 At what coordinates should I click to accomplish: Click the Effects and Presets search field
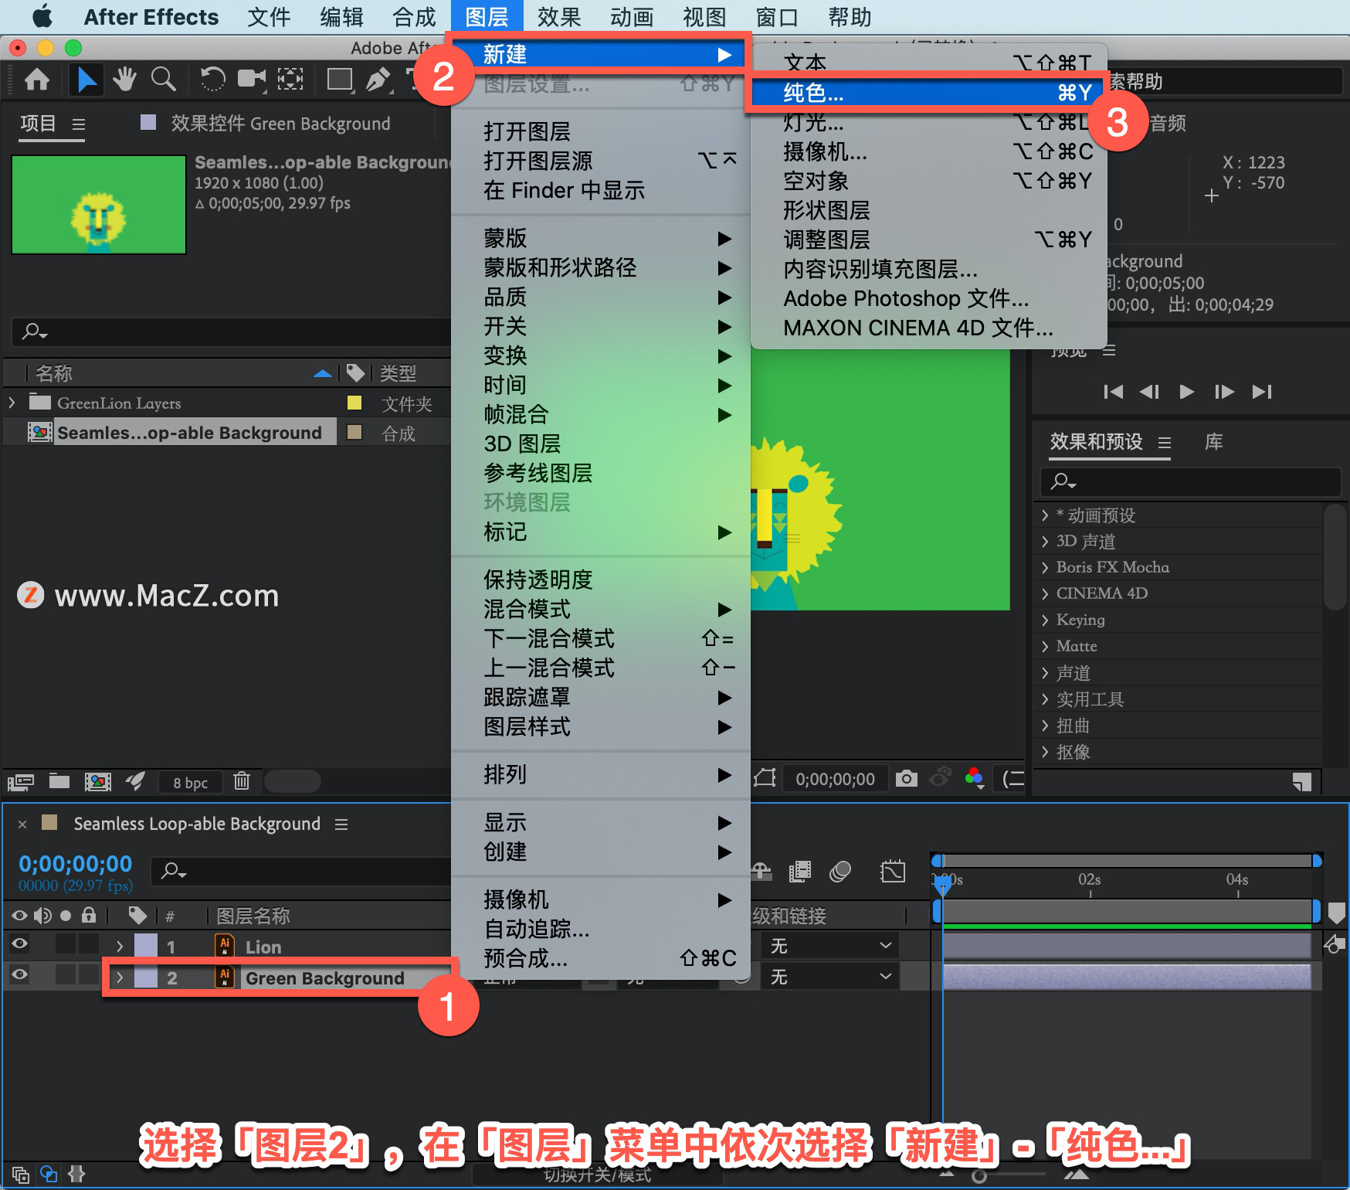[1190, 481]
